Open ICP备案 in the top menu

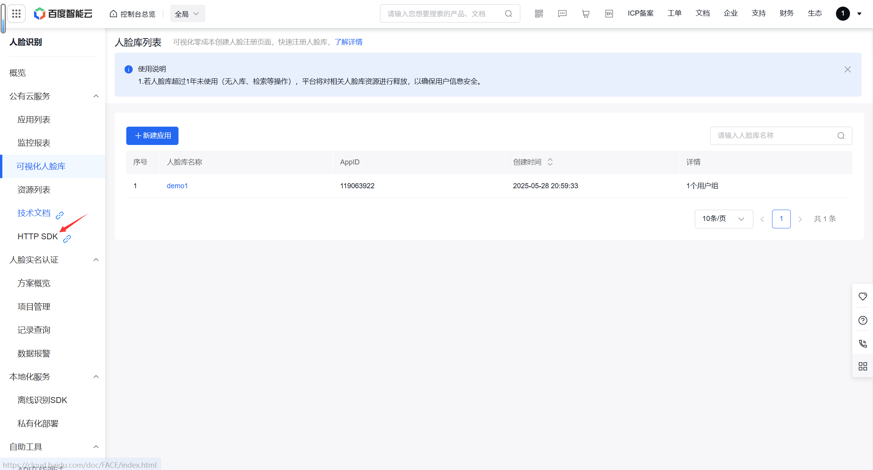pyautogui.click(x=640, y=13)
